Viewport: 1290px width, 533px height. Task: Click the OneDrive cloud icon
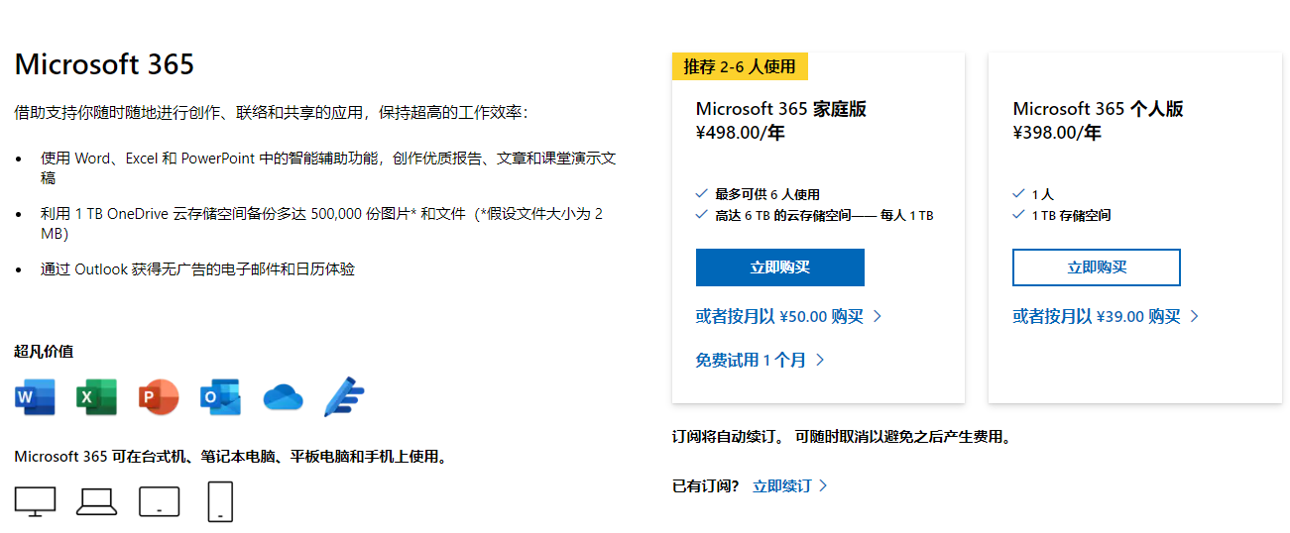tap(283, 397)
